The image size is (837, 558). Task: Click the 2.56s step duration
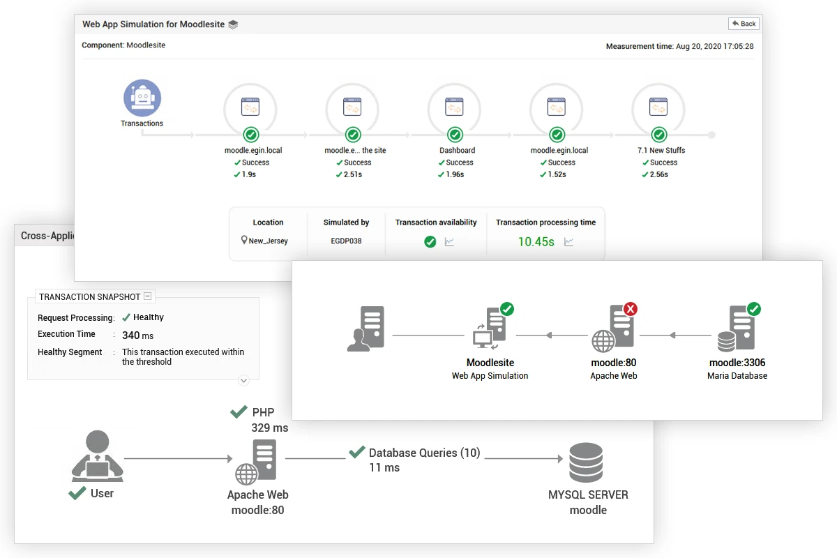coord(659,174)
